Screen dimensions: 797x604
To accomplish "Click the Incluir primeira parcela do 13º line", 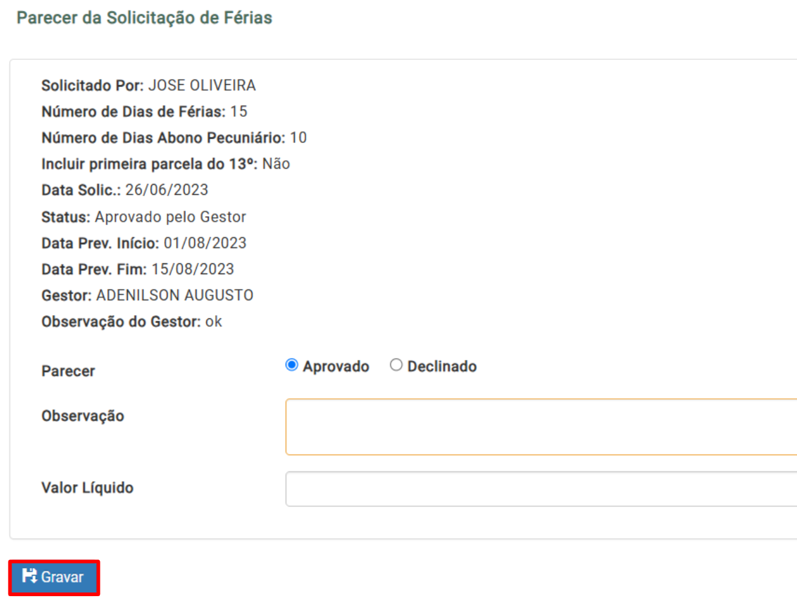I will [166, 164].
